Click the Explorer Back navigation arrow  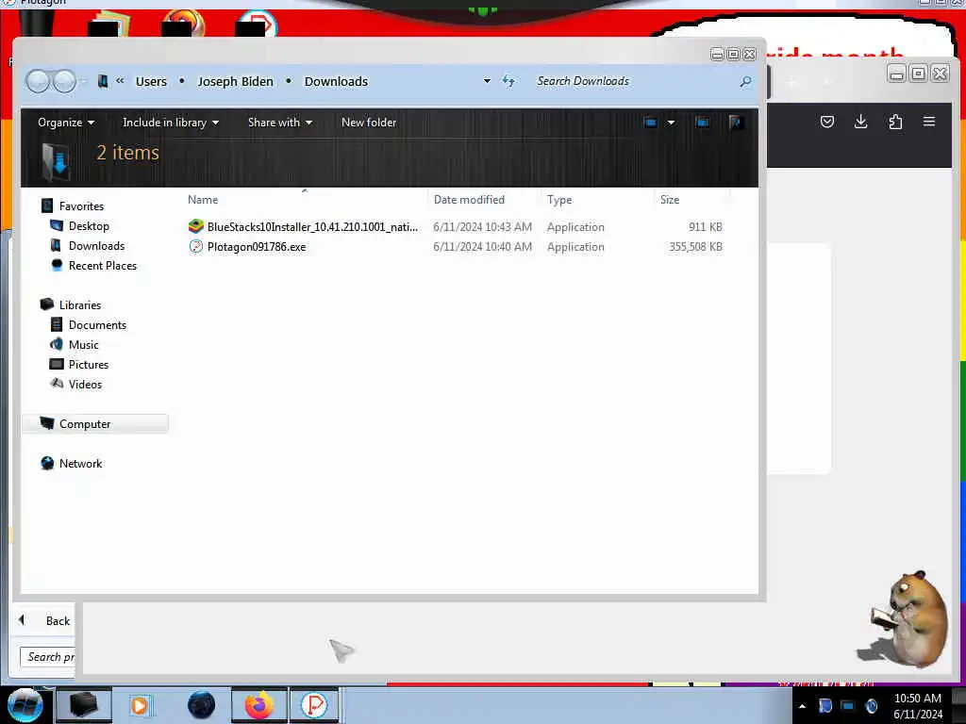click(x=38, y=81)
